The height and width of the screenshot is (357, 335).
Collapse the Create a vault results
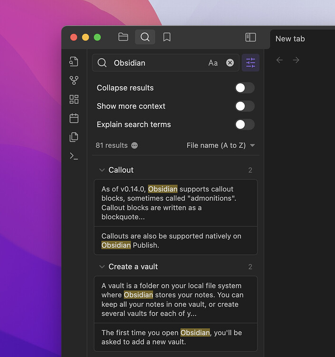coord(102,267)
